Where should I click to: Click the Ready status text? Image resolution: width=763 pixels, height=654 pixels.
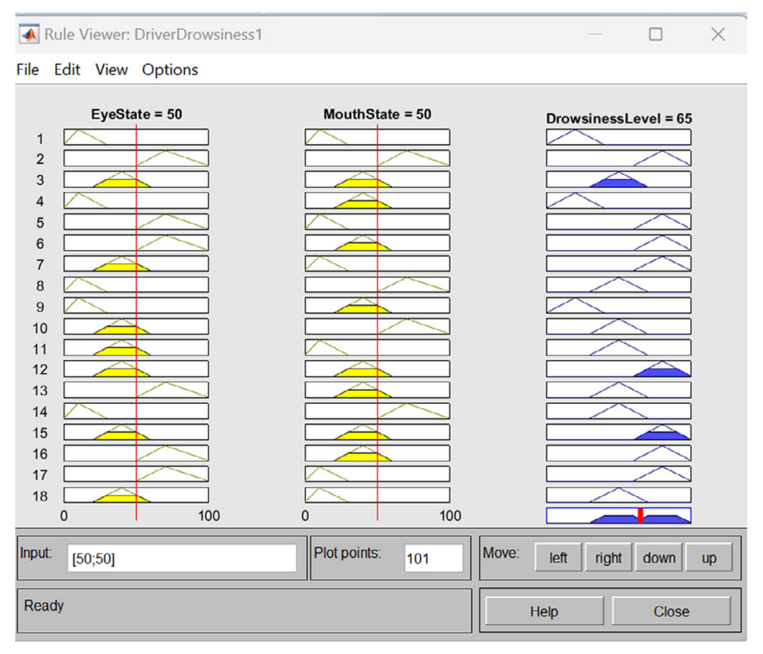point(44,606)
